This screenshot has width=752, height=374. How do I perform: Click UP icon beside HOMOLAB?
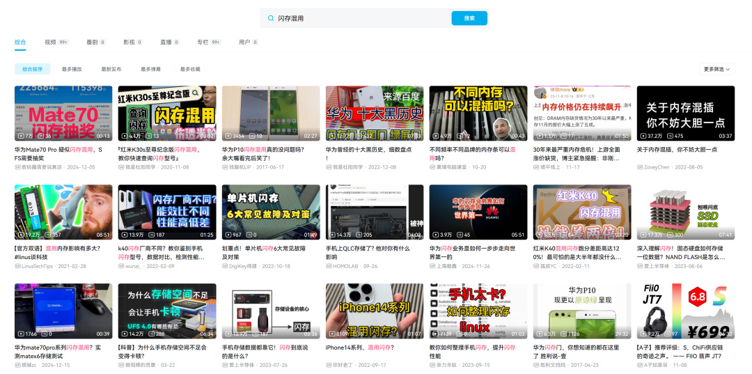pos(329,266)
